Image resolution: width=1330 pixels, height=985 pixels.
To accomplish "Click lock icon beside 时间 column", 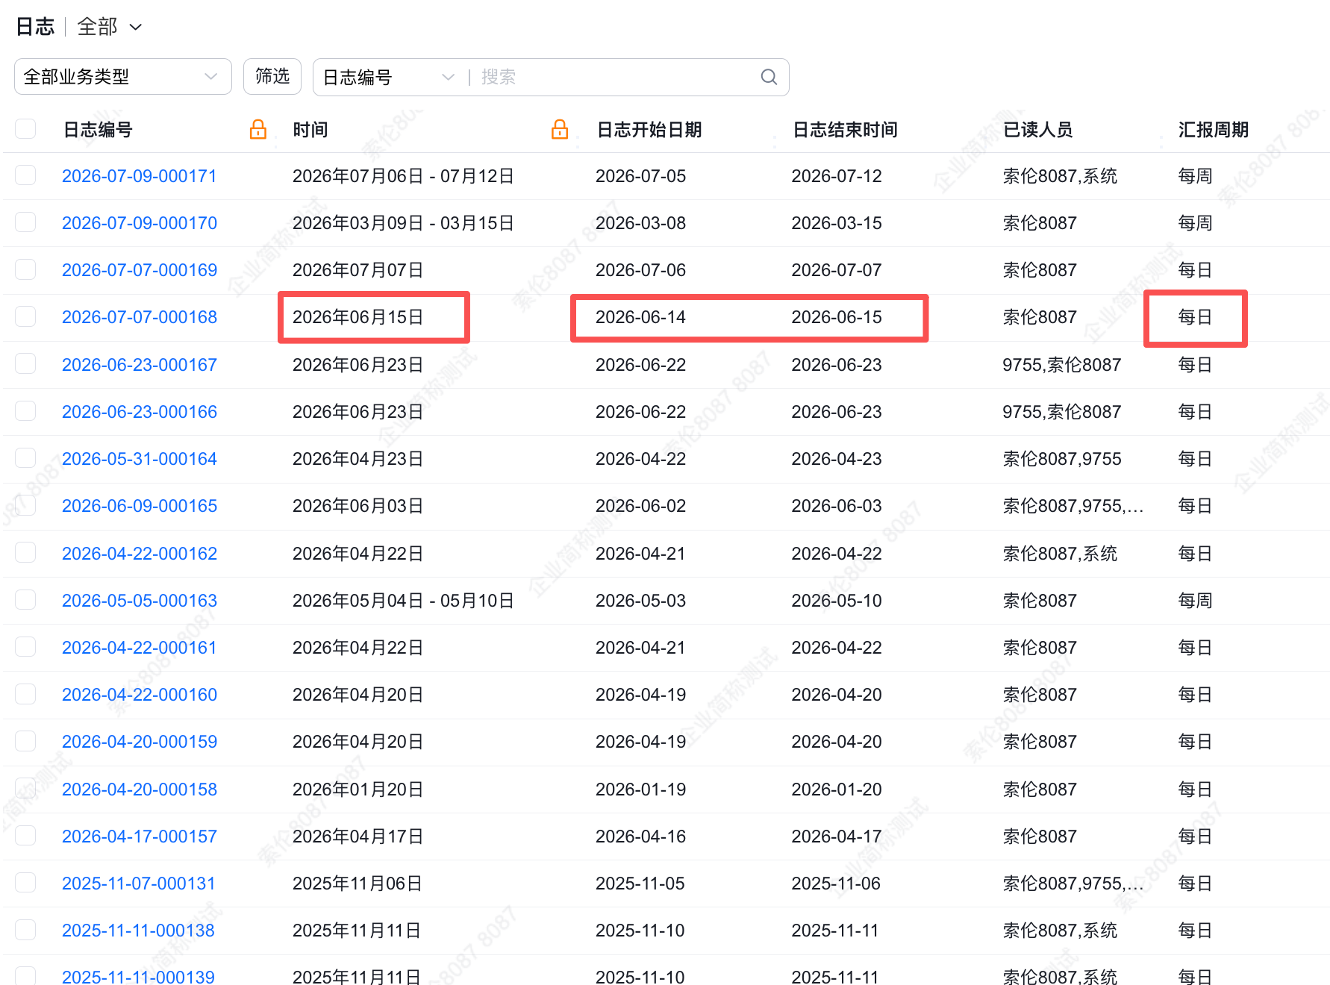I will tap(560, 129).
